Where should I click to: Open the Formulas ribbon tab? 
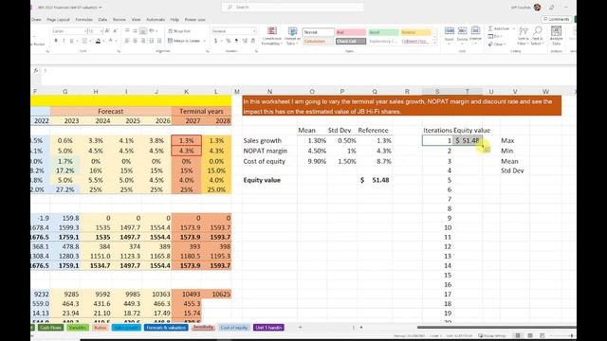click(x=83, y=19)
